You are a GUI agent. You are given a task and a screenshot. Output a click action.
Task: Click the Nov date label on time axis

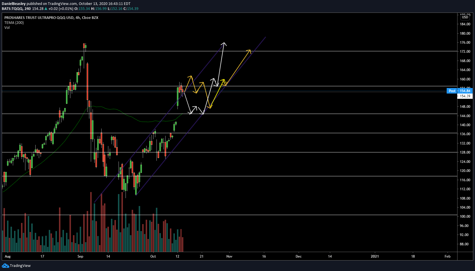click(x=229, y=256)
